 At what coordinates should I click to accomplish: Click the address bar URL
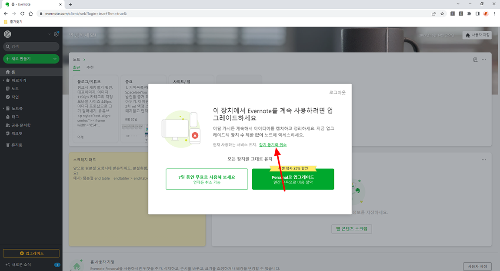(x=86, y=14)
